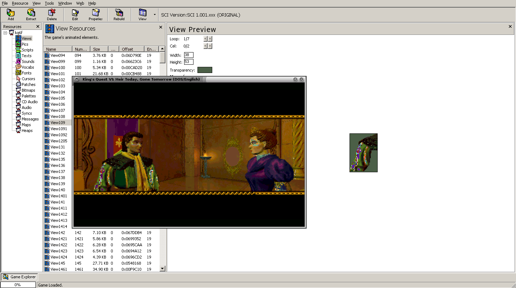Select Bitmaps in the resources tree
This screenshot has width=516, height=288.
click(x=28, y=90)
